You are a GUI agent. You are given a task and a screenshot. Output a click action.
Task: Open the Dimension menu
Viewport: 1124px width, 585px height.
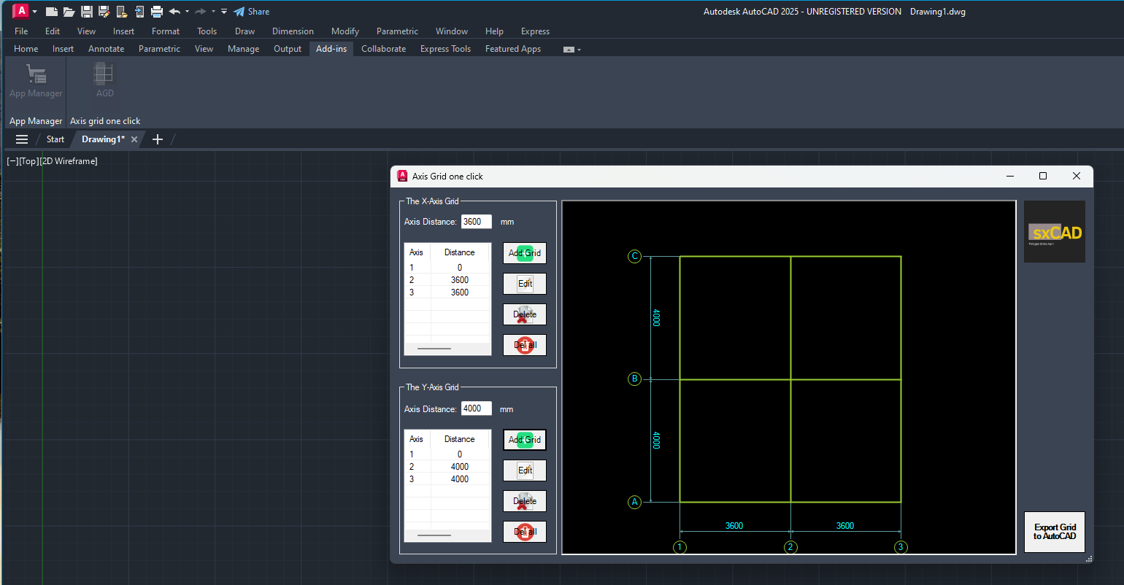pos(293,31)
